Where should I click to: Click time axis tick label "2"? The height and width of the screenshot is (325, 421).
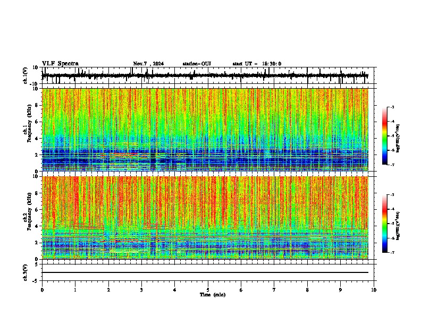(x=108, y=290)
